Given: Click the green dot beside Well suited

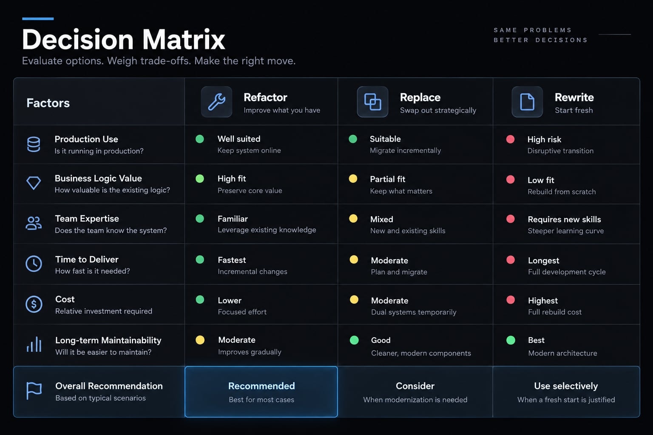Looking at the screenshot, I should pyautogui.click(x=200, y=139).
